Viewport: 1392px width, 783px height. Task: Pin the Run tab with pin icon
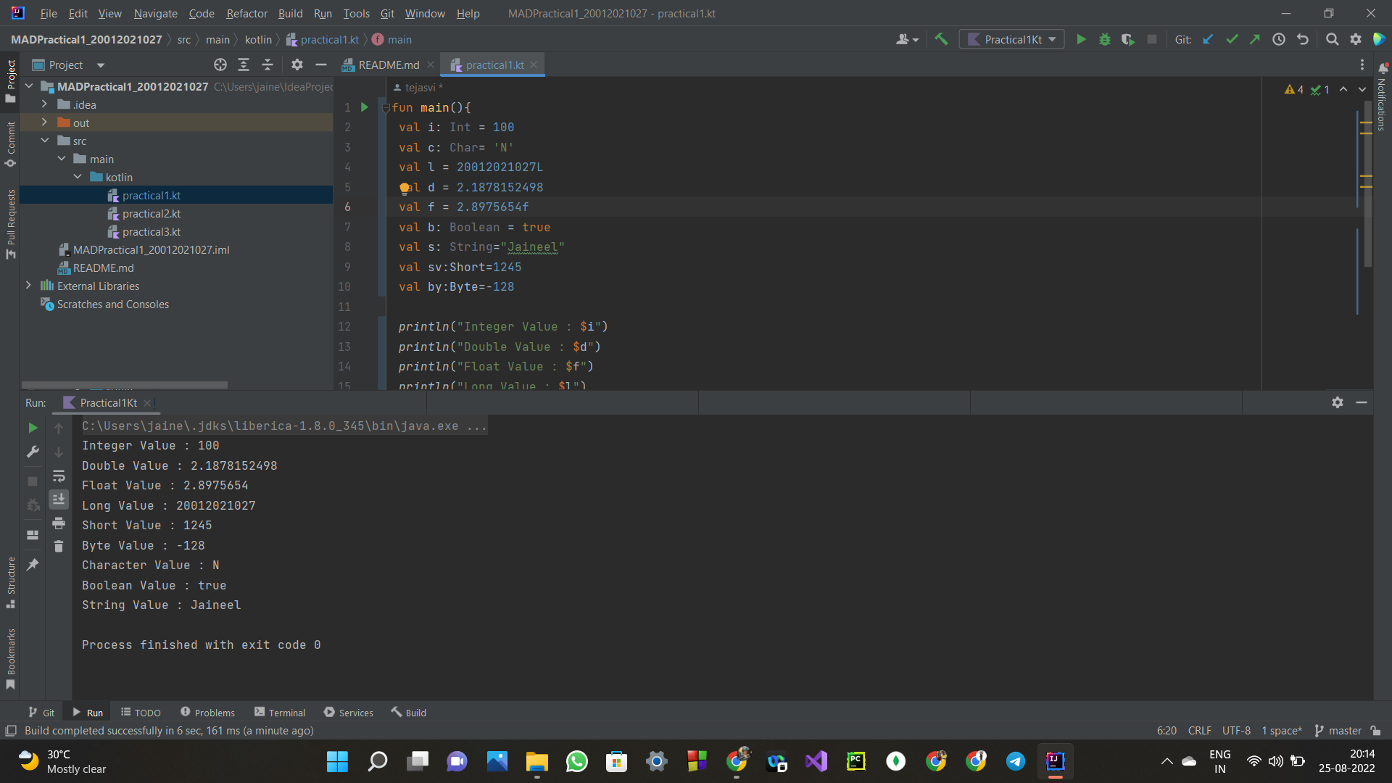point(33,565)
